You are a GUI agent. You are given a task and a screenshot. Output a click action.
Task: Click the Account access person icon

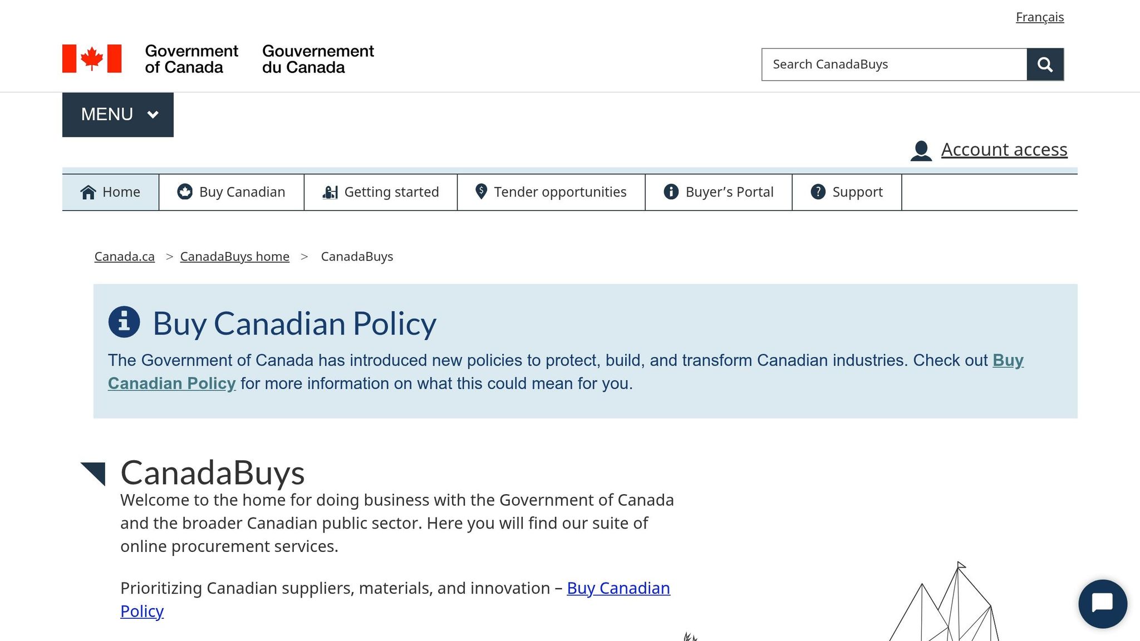click(x=921, y=151)
